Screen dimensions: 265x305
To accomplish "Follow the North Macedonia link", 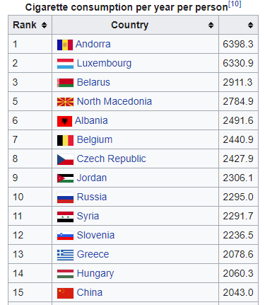I will (x=114, y=101).
